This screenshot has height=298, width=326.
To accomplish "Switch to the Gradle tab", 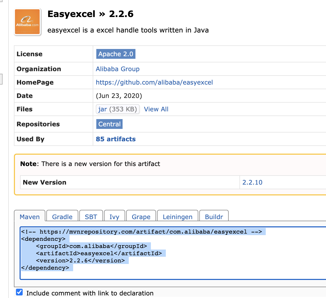I will click(62, 216).
